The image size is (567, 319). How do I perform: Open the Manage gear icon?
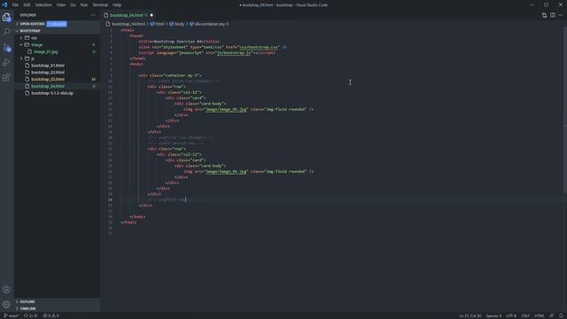(6, 305)
